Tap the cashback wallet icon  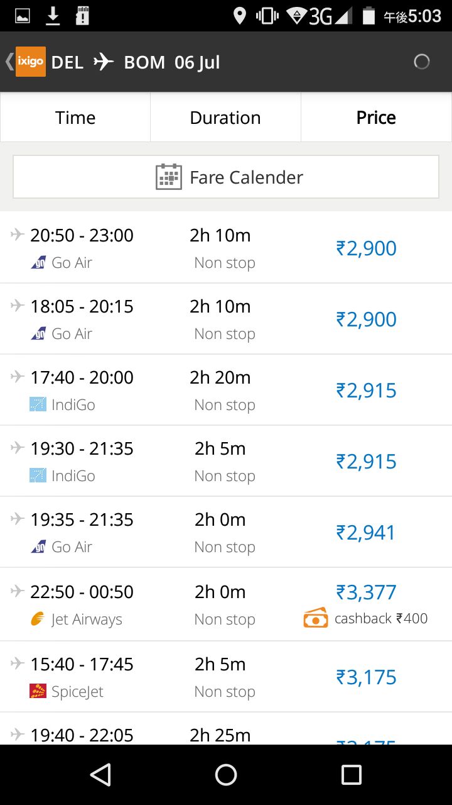tap(316, 619)
